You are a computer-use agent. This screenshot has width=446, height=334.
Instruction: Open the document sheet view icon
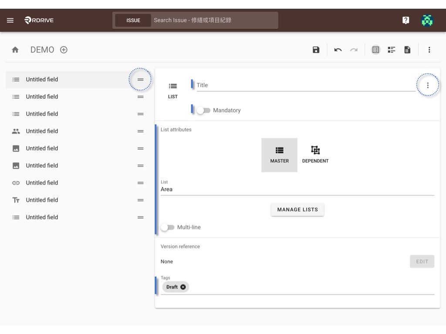click(407, 50)
